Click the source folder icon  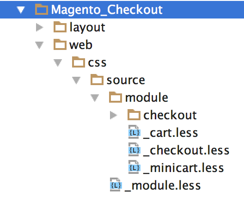(97, 80)
